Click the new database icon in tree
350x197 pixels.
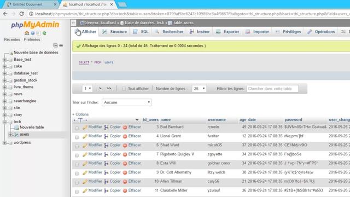click(x=10, y=53)
